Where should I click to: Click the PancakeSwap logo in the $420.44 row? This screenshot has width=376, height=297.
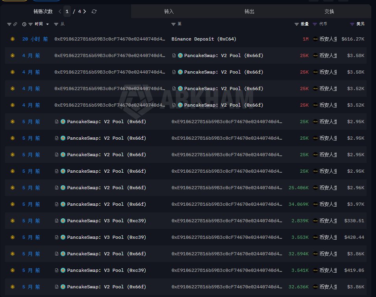(63, 237)
